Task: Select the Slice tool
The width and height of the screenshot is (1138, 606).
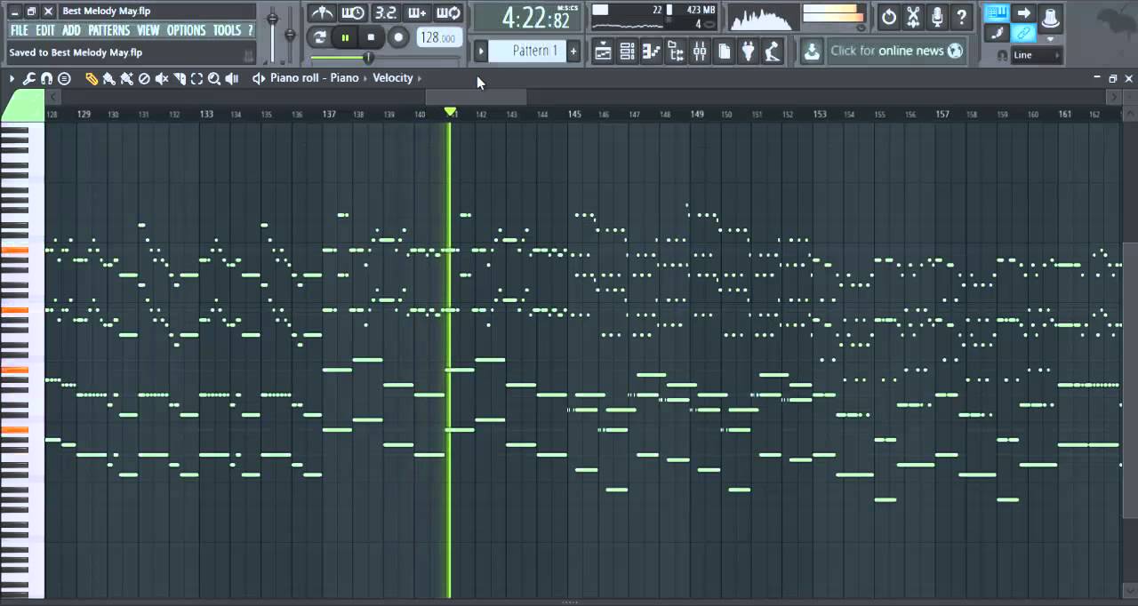Action: [x=180, y=79]
